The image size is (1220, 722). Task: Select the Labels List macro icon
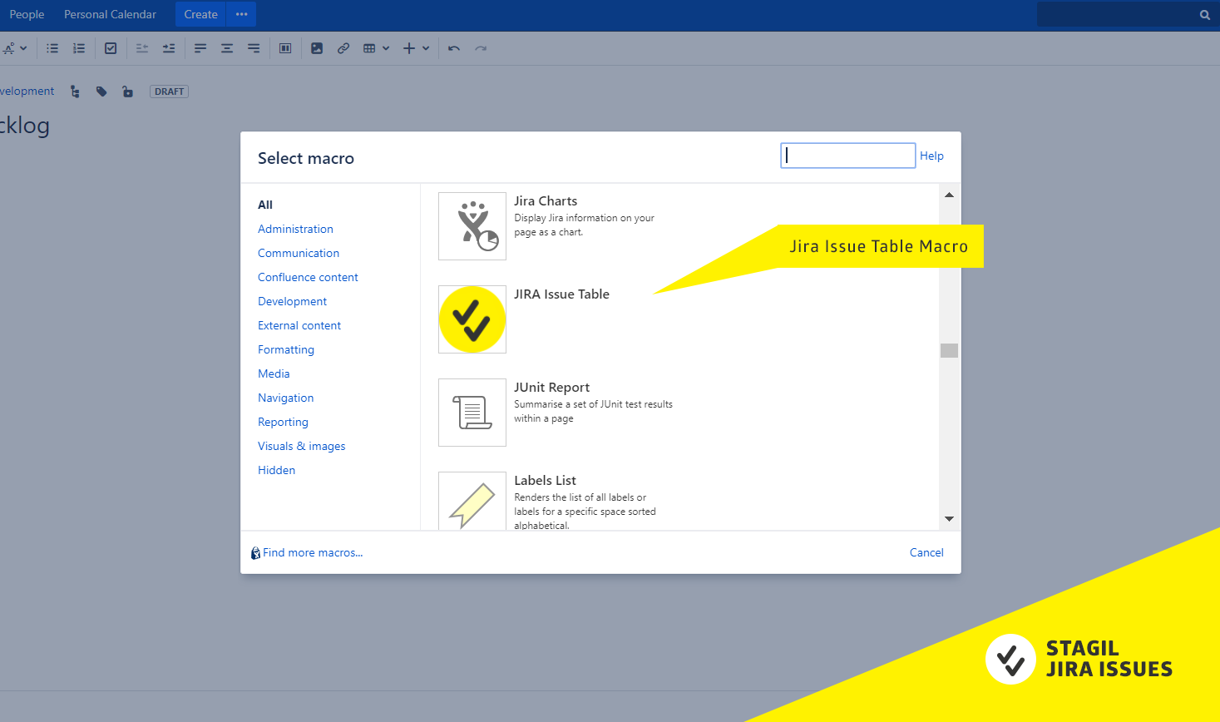(472, 502)
